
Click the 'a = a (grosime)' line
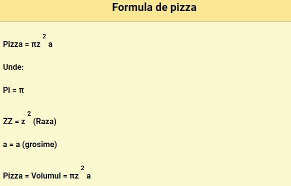coord(30,145)
